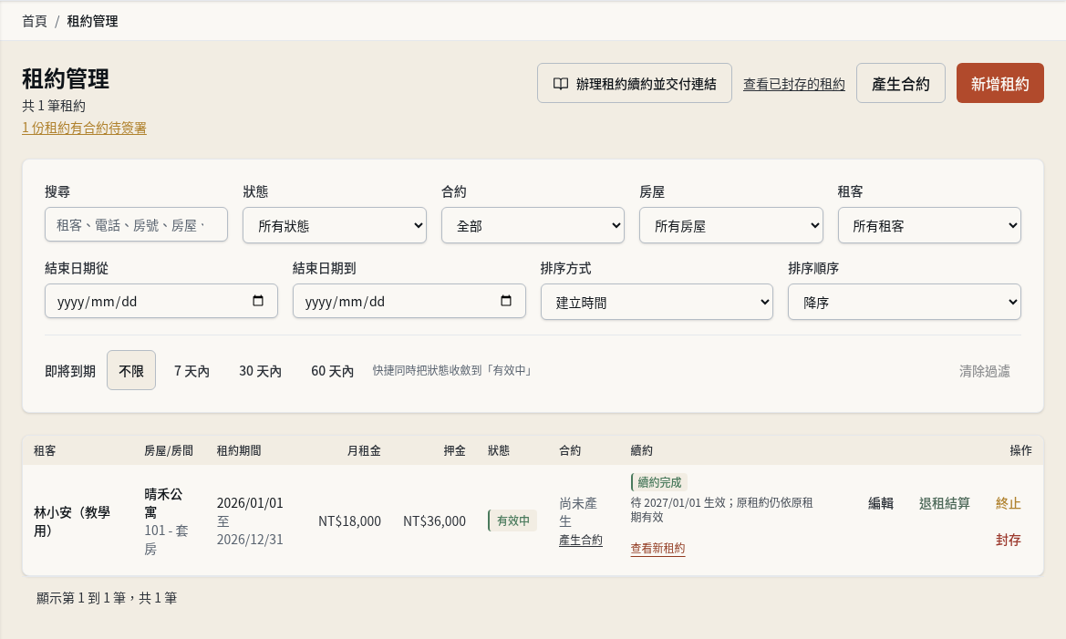Open the 排序方式 dropdown showing 建立時間
The image size is (1066, 639).
click(657, 302)
